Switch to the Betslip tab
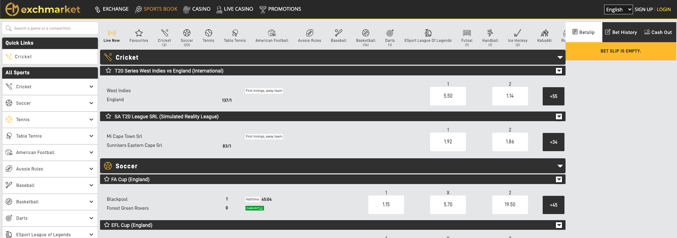Viewport: 677px width, 238px height. [584, 32]
